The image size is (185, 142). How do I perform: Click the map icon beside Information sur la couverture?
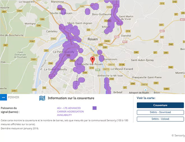point(42,98)
